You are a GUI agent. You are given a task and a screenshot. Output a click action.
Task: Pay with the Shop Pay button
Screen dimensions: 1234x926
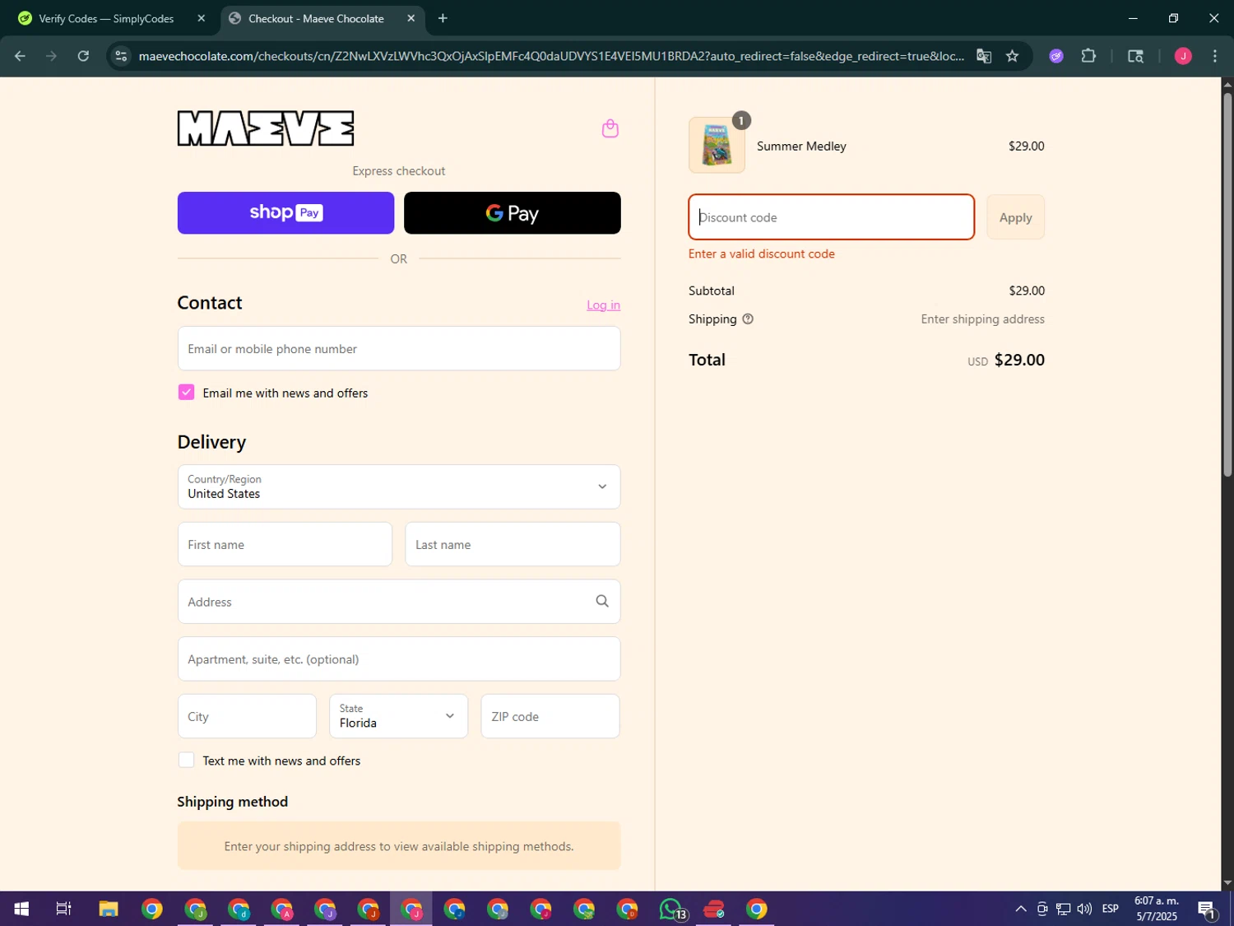285,213
